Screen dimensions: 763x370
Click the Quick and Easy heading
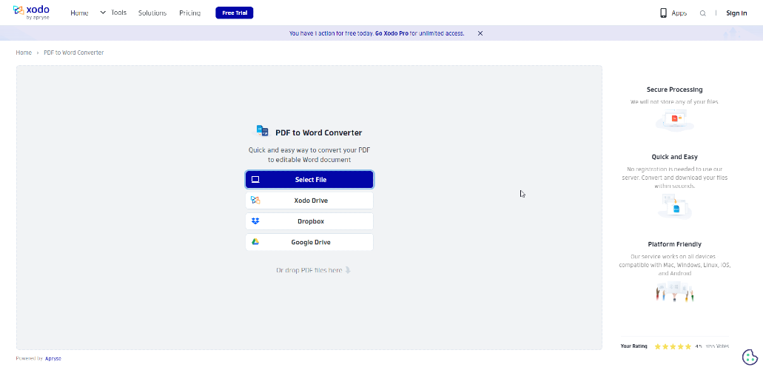pos(674,157)
